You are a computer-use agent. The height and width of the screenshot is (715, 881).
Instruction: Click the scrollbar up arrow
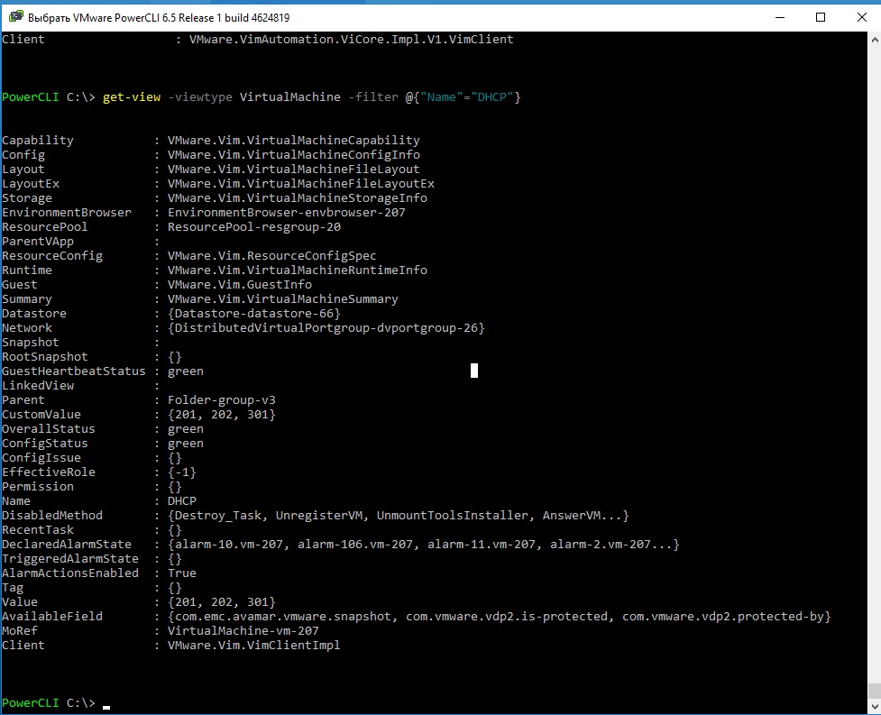tap(875, 40)
